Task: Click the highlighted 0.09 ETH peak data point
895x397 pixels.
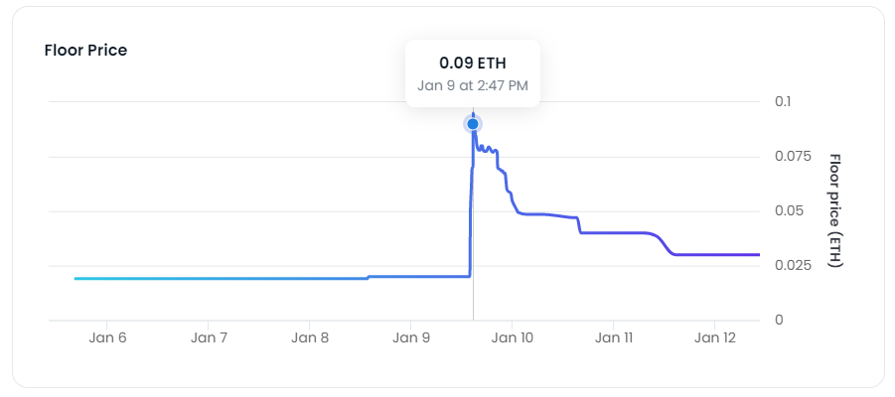Action: click(473, 124)
